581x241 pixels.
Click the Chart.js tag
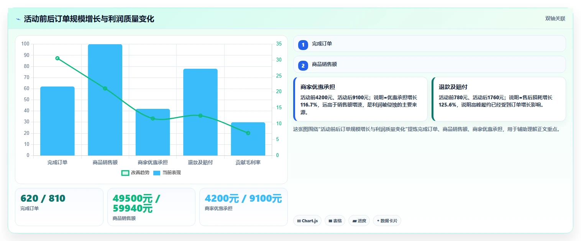tap(307, 221)
